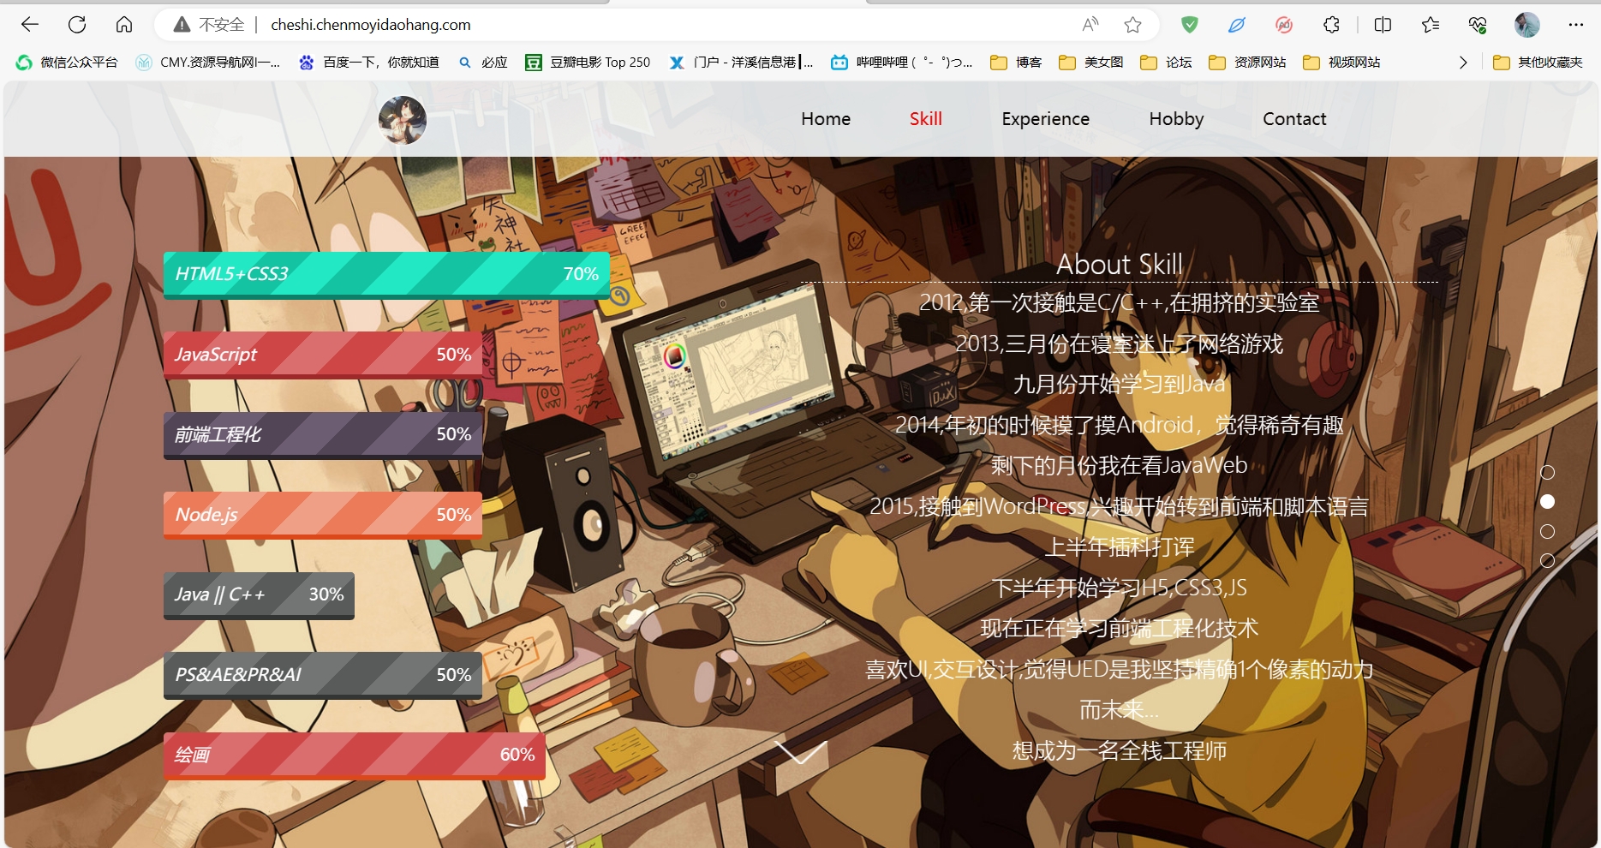Screen dimensions: 1601x848
Task: Click the scroll-down chevron arrow
Action: click(800, 752)
